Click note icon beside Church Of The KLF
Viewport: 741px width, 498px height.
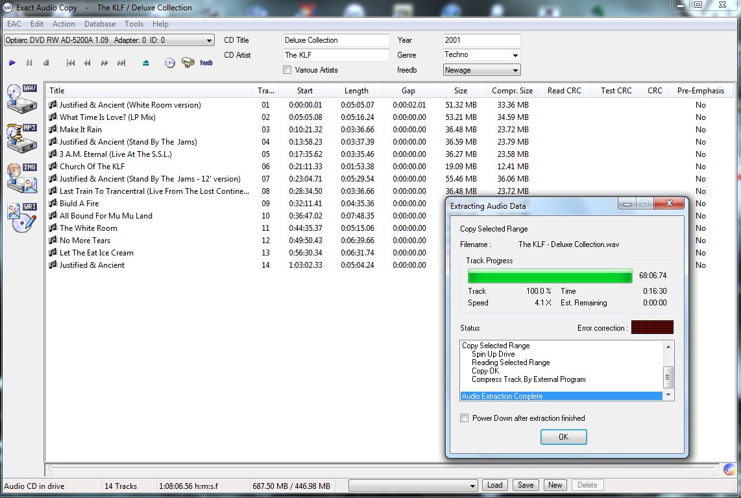53,166
